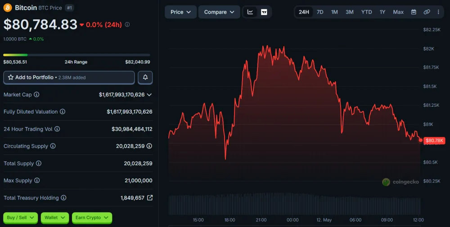This screenshot has height=227, width=450.
Task: Switch to the line chart view icon
Action: click(250, 12)
